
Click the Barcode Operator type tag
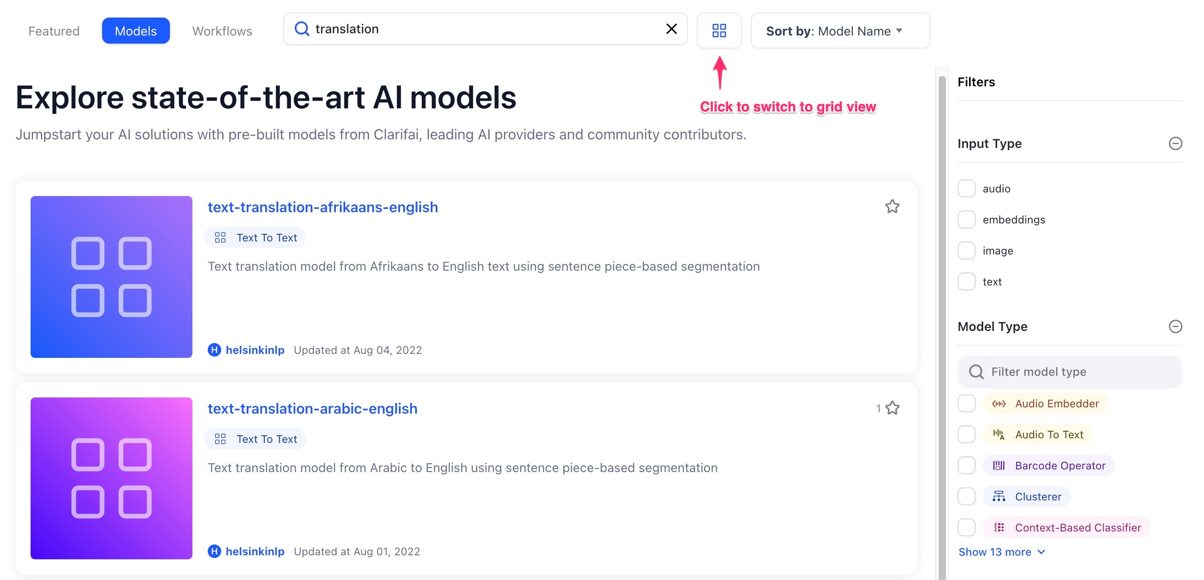pos(1048,465)
